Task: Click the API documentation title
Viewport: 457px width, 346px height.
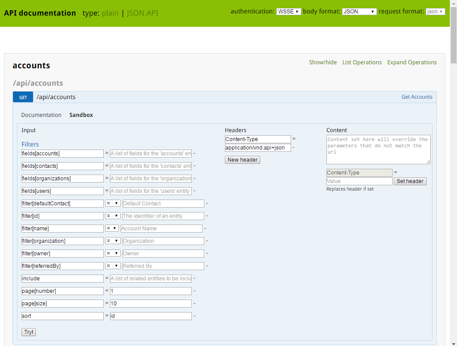Action: pyautogui.click(x=40, y=13)
